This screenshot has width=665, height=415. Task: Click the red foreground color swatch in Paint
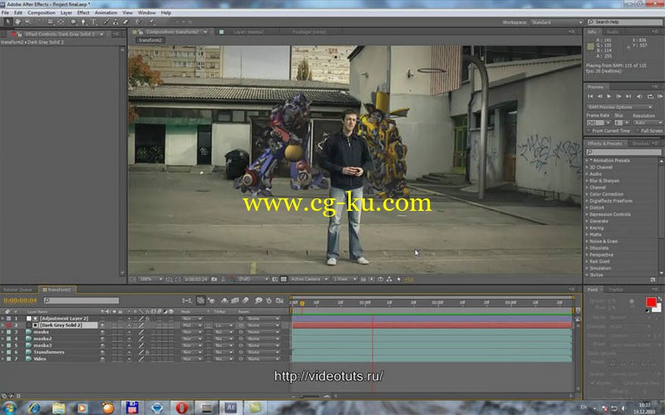tap(651, 302)
